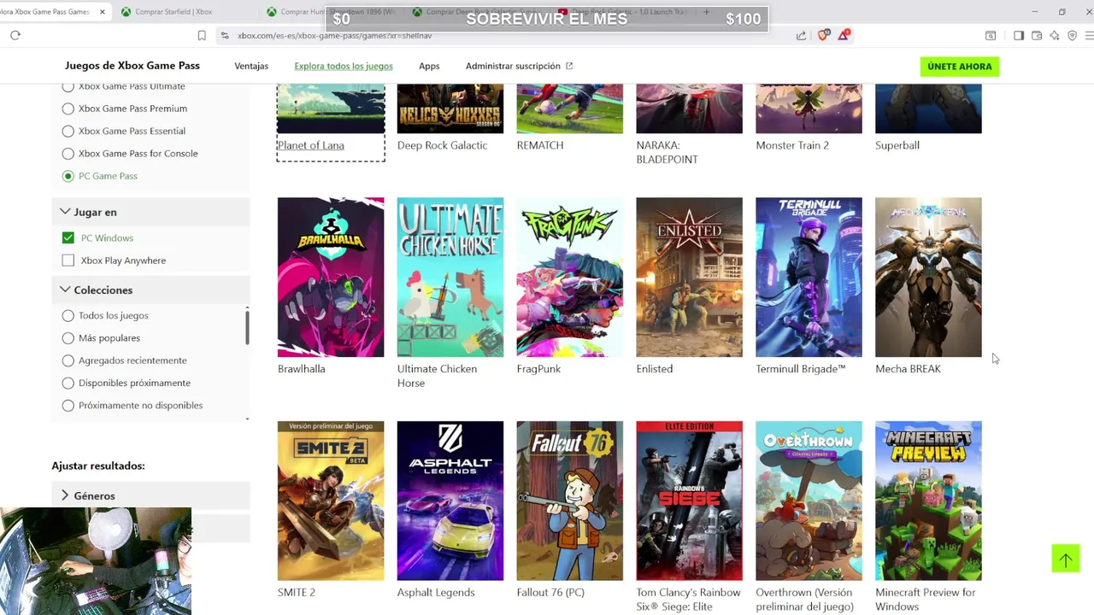
Task: Open the Brave Shields lion icon
Action: coord(823,35)
